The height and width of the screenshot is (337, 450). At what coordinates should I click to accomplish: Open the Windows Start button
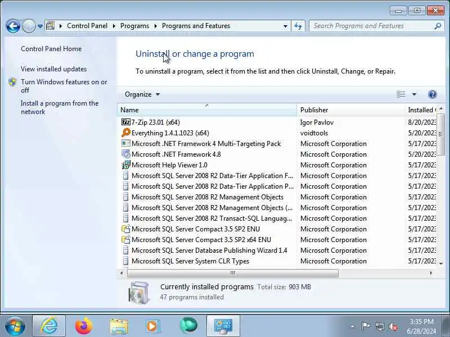[x=15, y=326]
